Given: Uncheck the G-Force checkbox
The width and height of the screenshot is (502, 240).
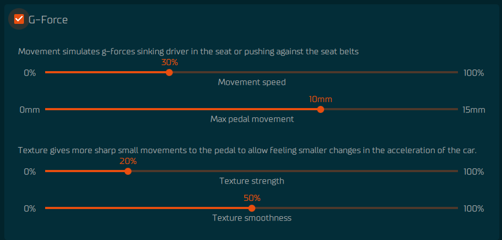Looking at the screenshot, I should (x=19, y=19).
